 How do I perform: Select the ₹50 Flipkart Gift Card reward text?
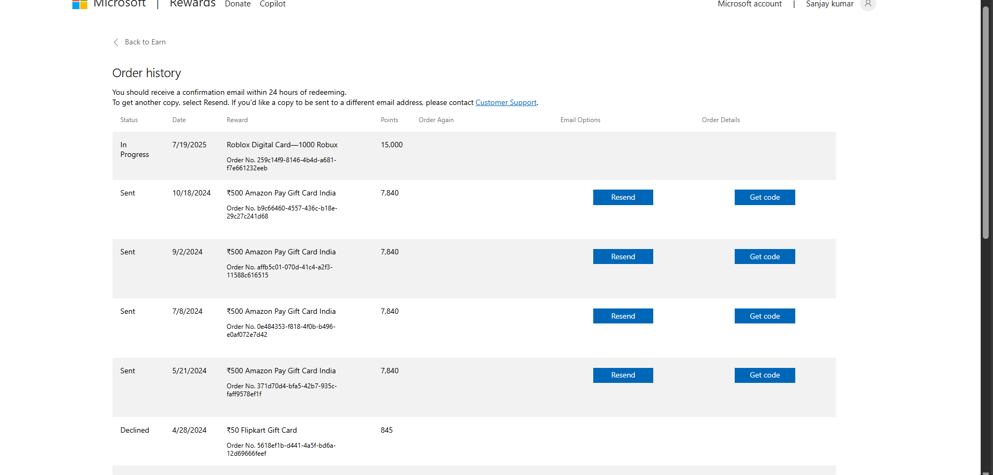point(262,430)
